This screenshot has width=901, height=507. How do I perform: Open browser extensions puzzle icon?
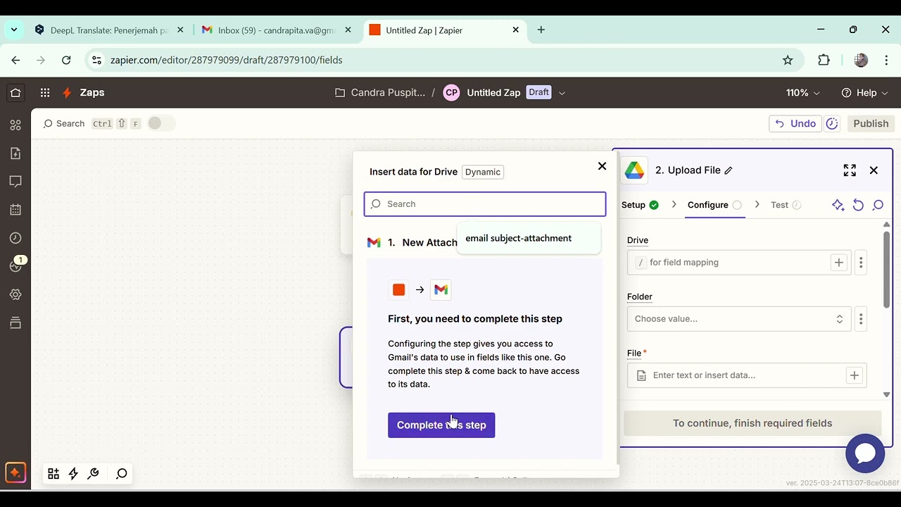coord(824,60)
